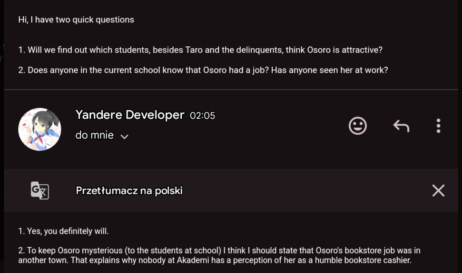Click the Google Translate icon
Viewport: 462px width, 273px height.
(x=40, y=190)
